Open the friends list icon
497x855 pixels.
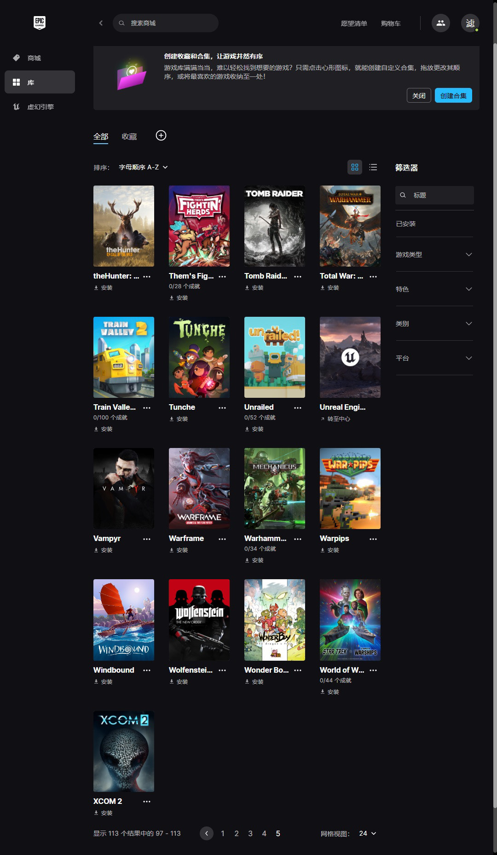pyautogui.click(x=441, y=23)
